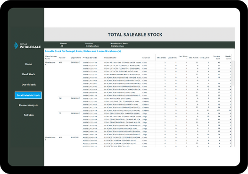Open the Planner filter showing All

64,45
